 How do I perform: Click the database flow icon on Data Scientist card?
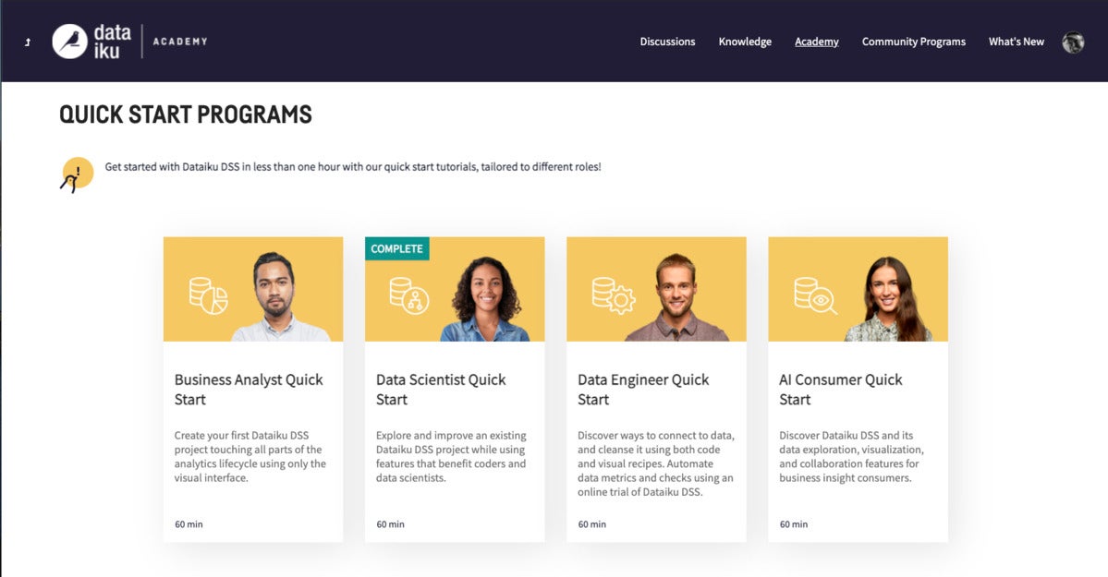409,296
